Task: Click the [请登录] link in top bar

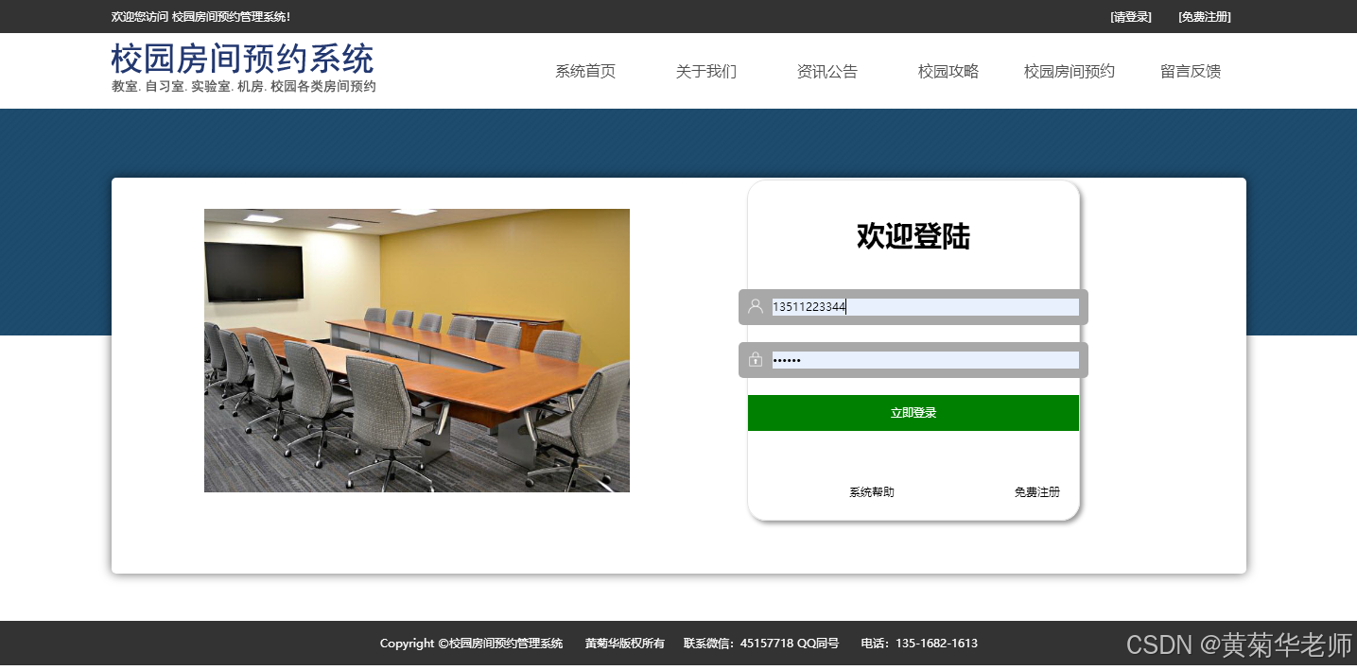Action: point(1131,17)
